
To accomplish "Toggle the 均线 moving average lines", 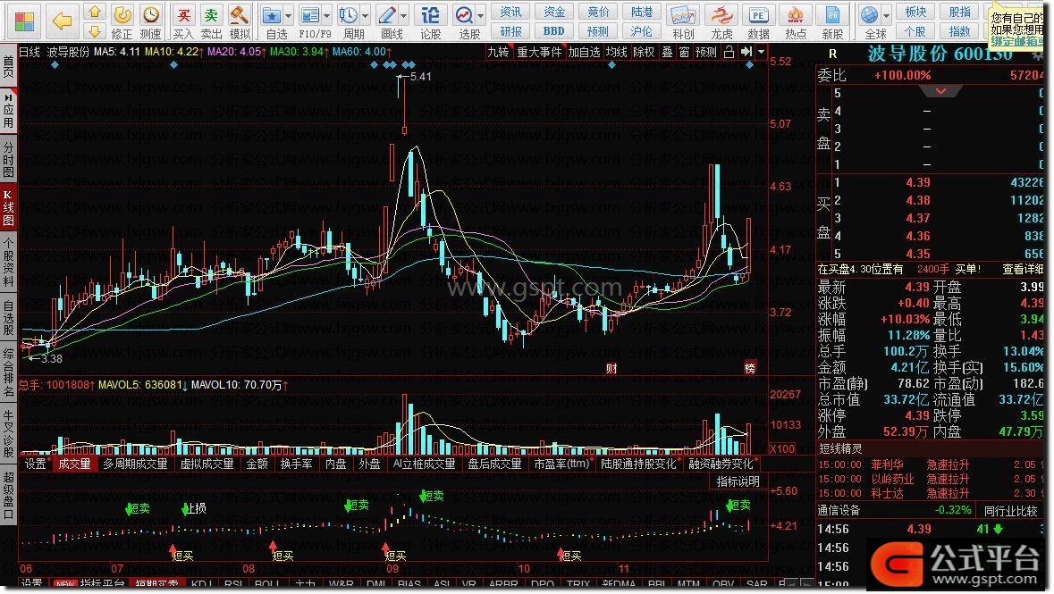I will coord(617,52).
